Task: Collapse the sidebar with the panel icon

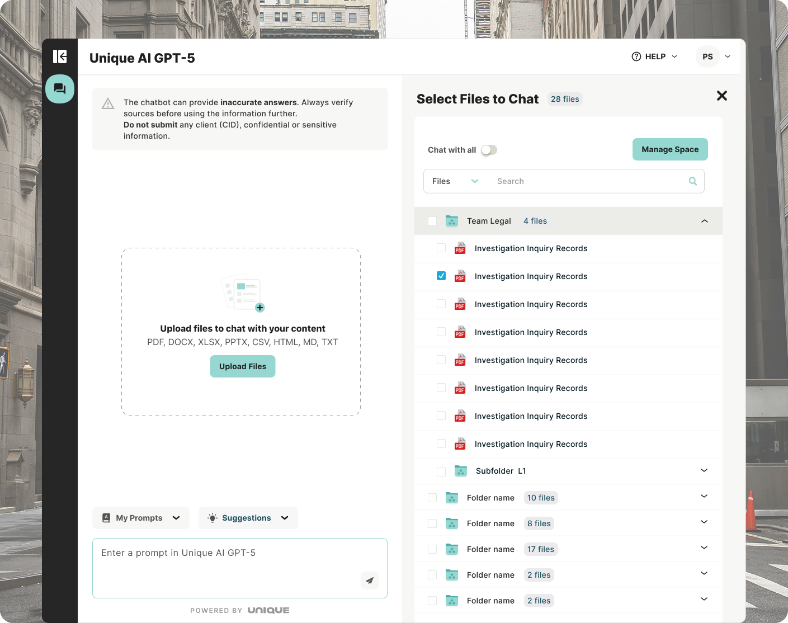Action: [60, 56]
